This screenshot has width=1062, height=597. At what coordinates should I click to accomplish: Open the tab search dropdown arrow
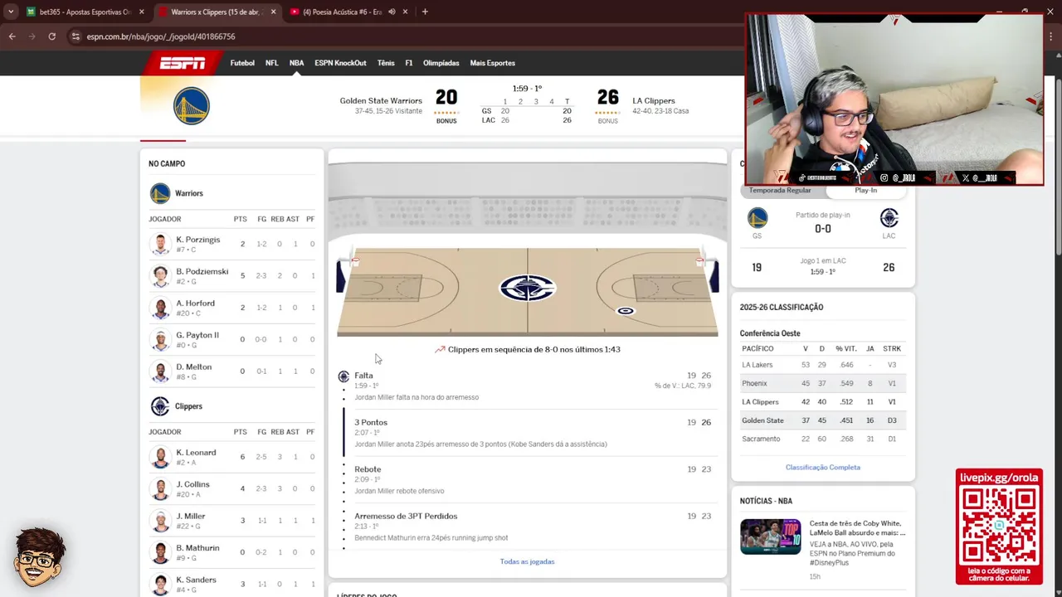coord(11,12)
